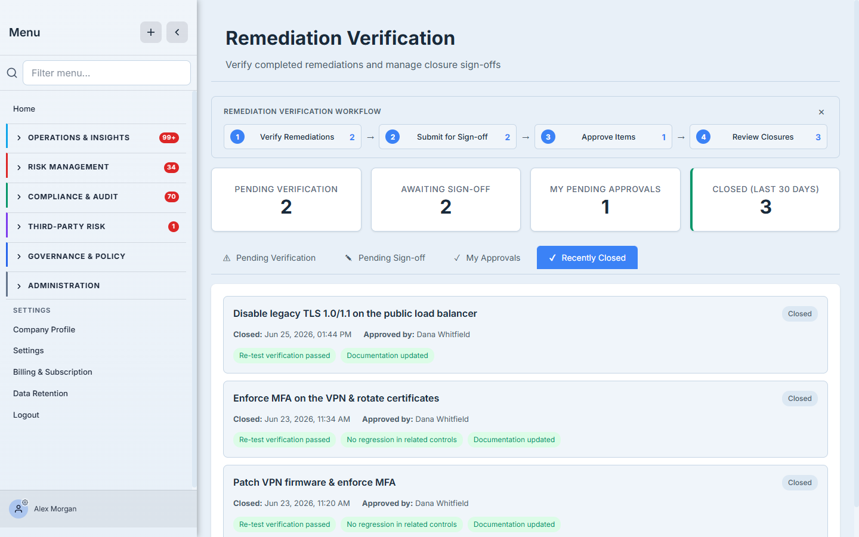Expand Third-Party Risk section
Image resolution: width=859 pixels, height=537 pixels.
[96, 227]
